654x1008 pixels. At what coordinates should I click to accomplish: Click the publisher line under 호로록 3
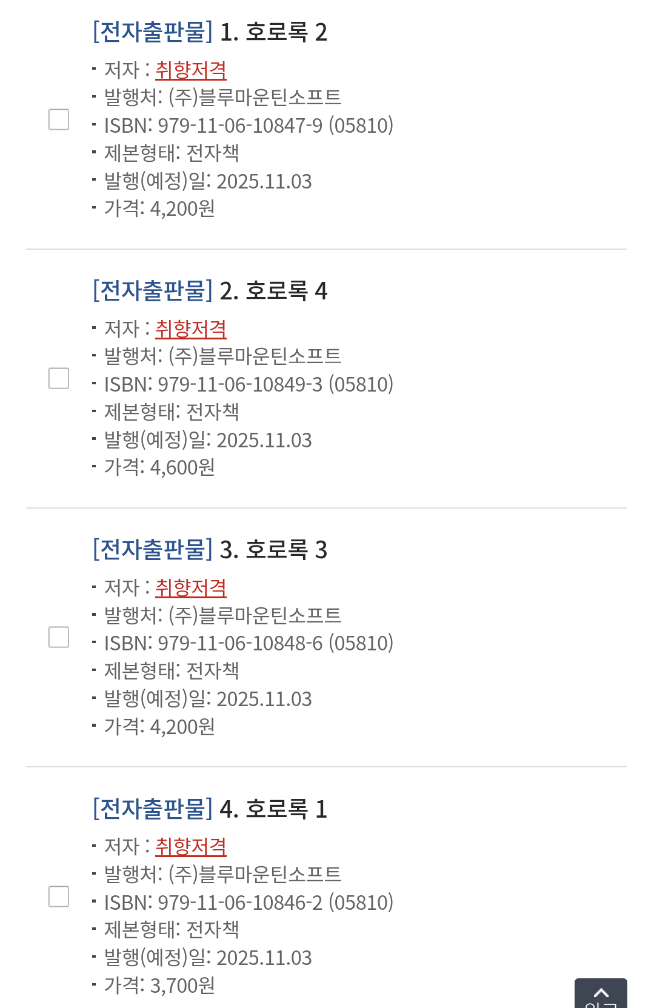coord(222,615)
